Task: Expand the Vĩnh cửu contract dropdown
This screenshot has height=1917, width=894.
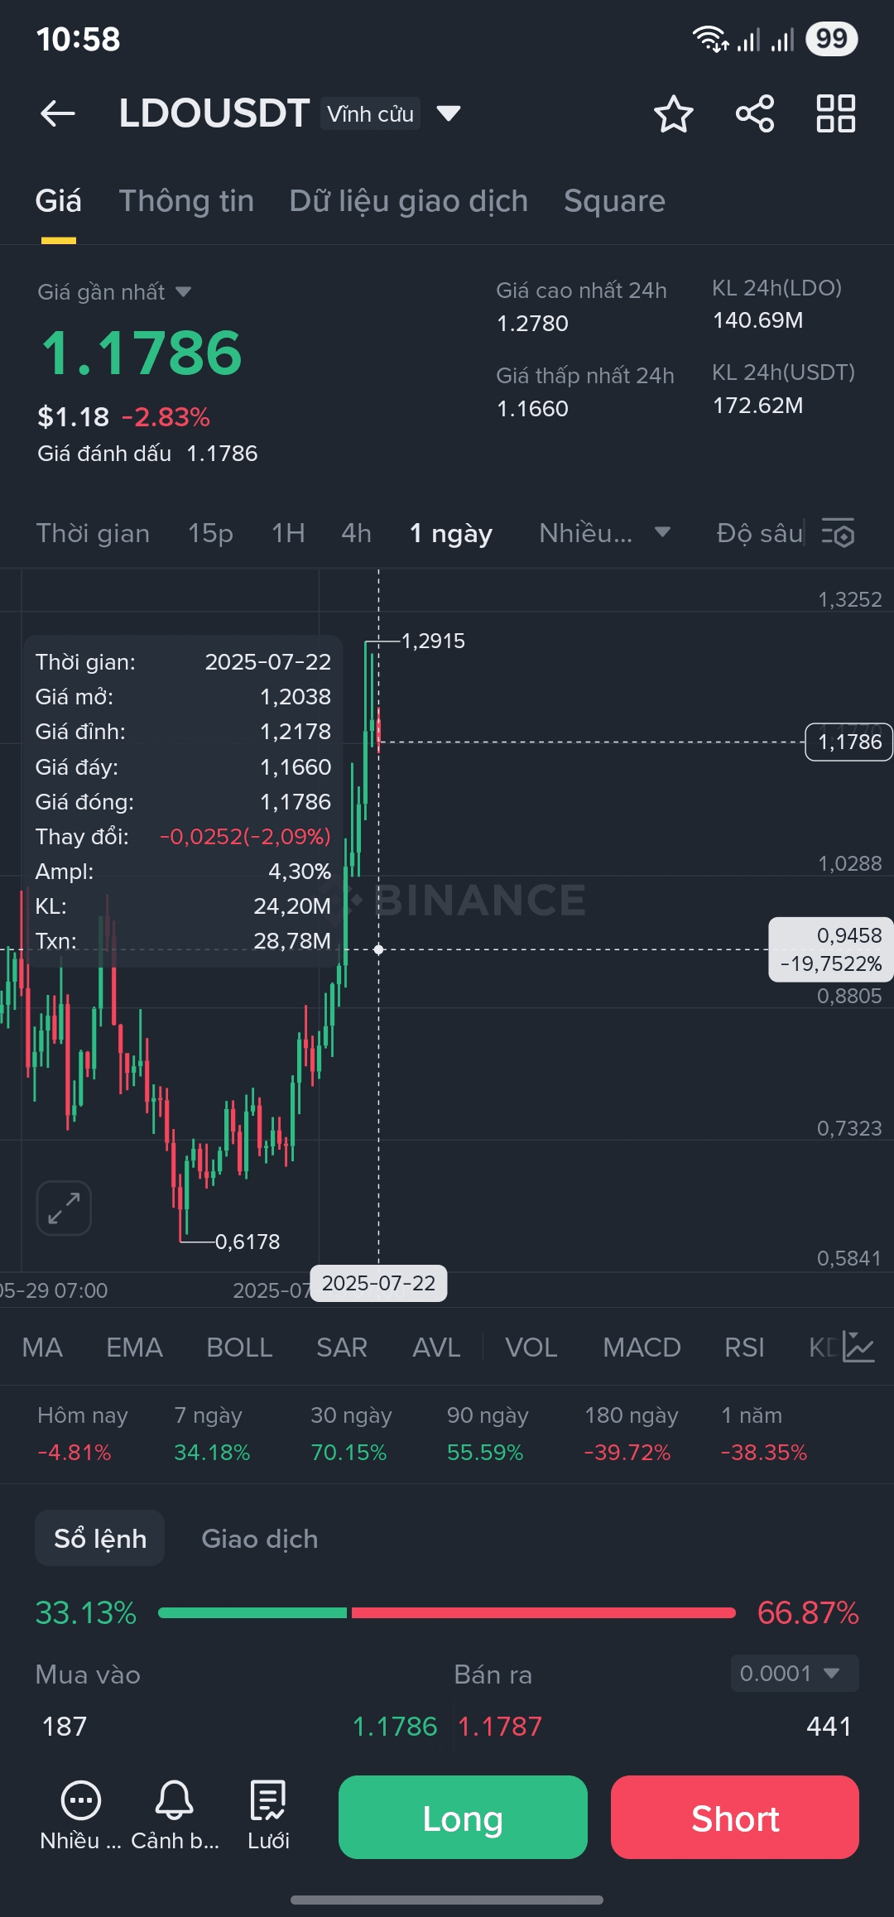Action: tap(449, 113)
